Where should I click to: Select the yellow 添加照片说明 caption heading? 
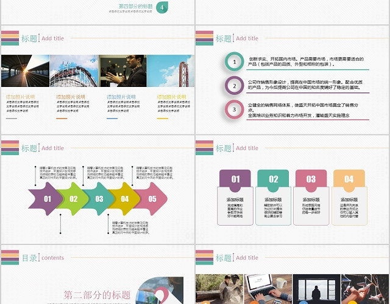pyautogui.click(x=172, y=97)
